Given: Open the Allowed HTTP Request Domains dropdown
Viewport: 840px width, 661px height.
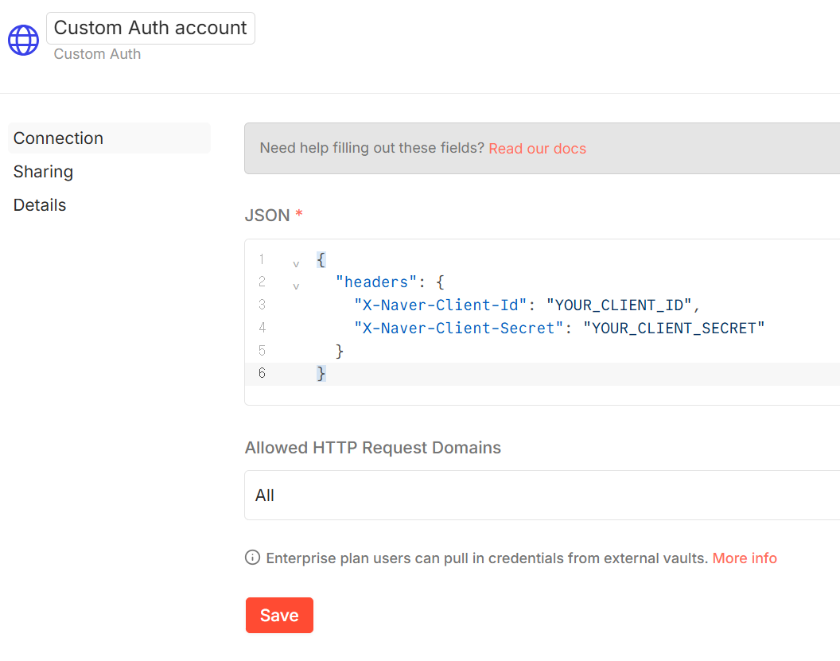Looking at the screenshot, I should (x=541, y=495).
